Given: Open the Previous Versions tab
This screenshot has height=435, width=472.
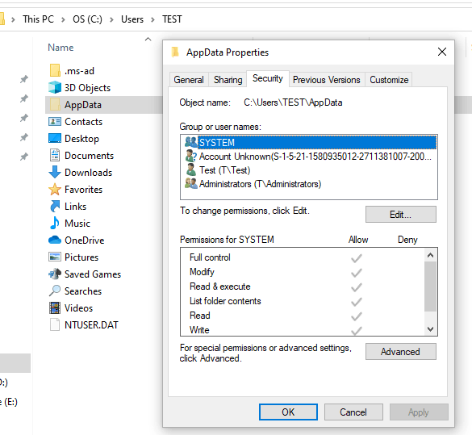Looking at the screenshot, I should pos(327,80).
